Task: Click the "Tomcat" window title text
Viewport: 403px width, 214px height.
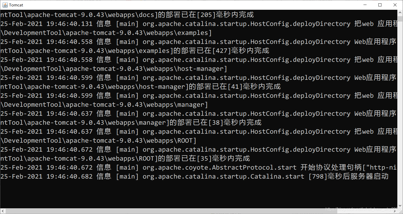Action: 16,5
